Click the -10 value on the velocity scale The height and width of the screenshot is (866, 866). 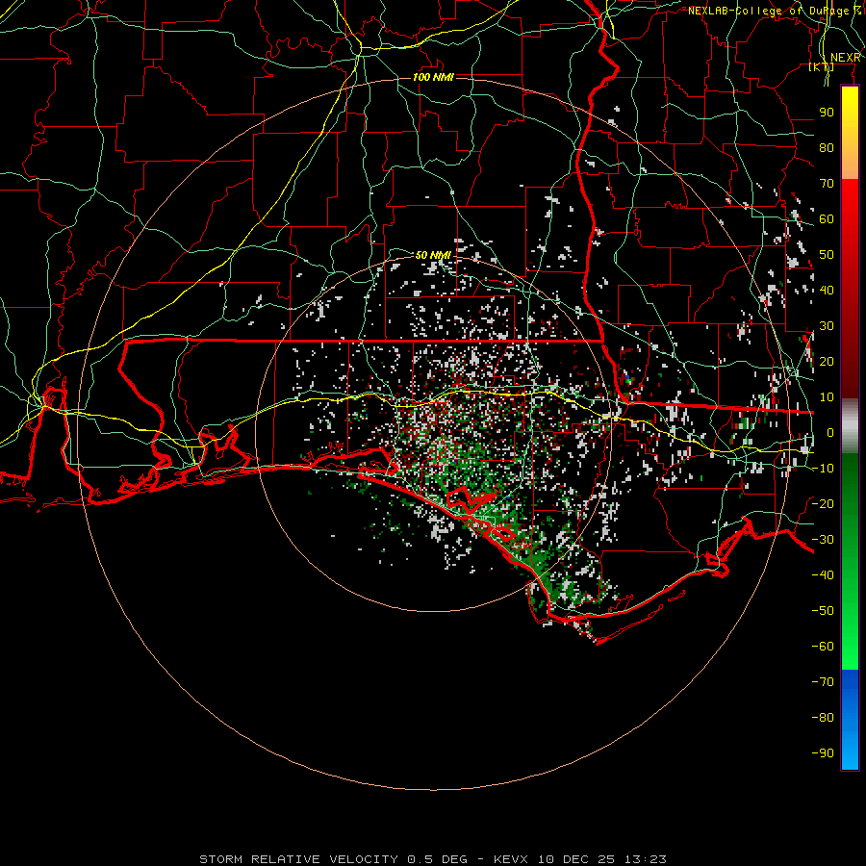[x=823, y=469]
